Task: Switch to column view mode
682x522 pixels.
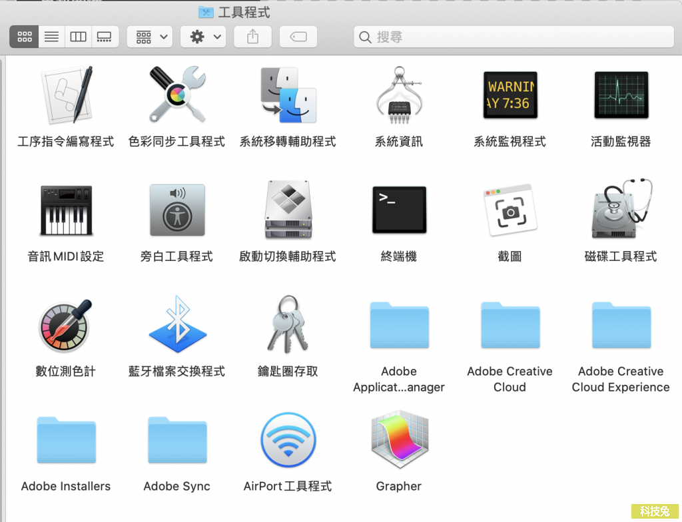Action: 78,37
